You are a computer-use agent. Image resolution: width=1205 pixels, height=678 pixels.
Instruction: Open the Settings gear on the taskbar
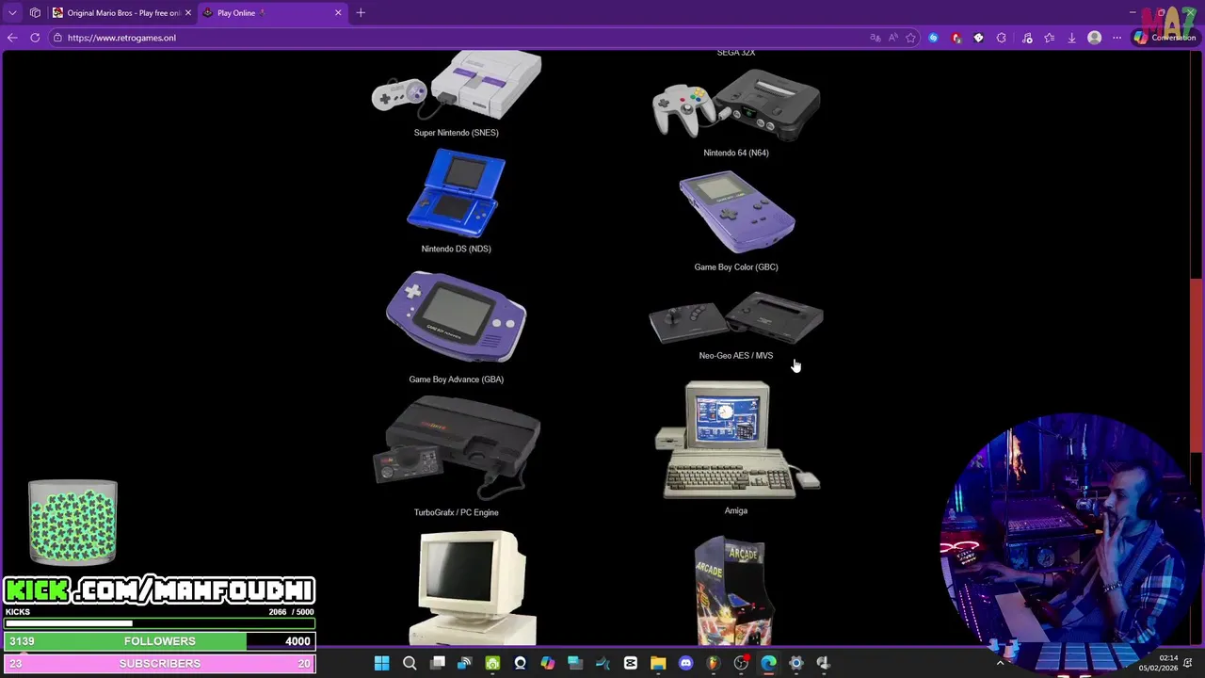pos(795,664)
